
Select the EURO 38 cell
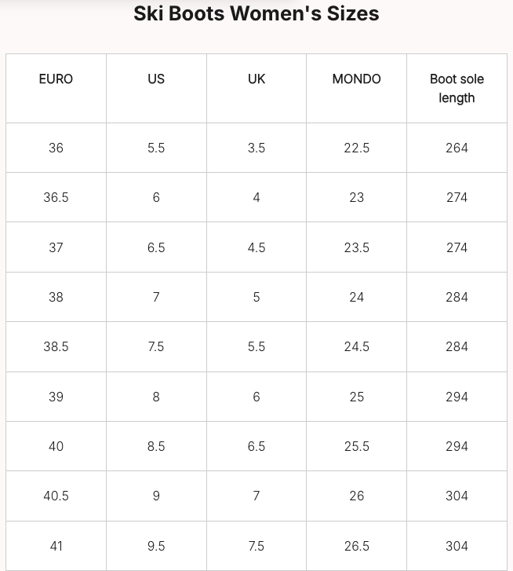point(56,297)
